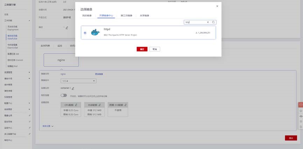Click the smiley icon on right edge

[301, 111]
